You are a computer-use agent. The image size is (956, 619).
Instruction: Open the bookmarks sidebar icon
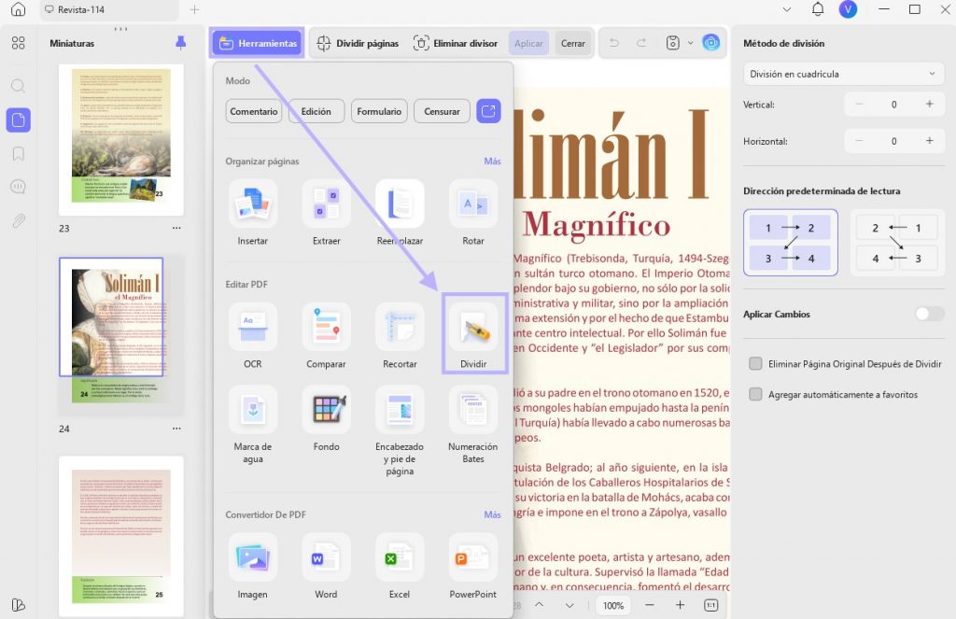pos(19,153)
